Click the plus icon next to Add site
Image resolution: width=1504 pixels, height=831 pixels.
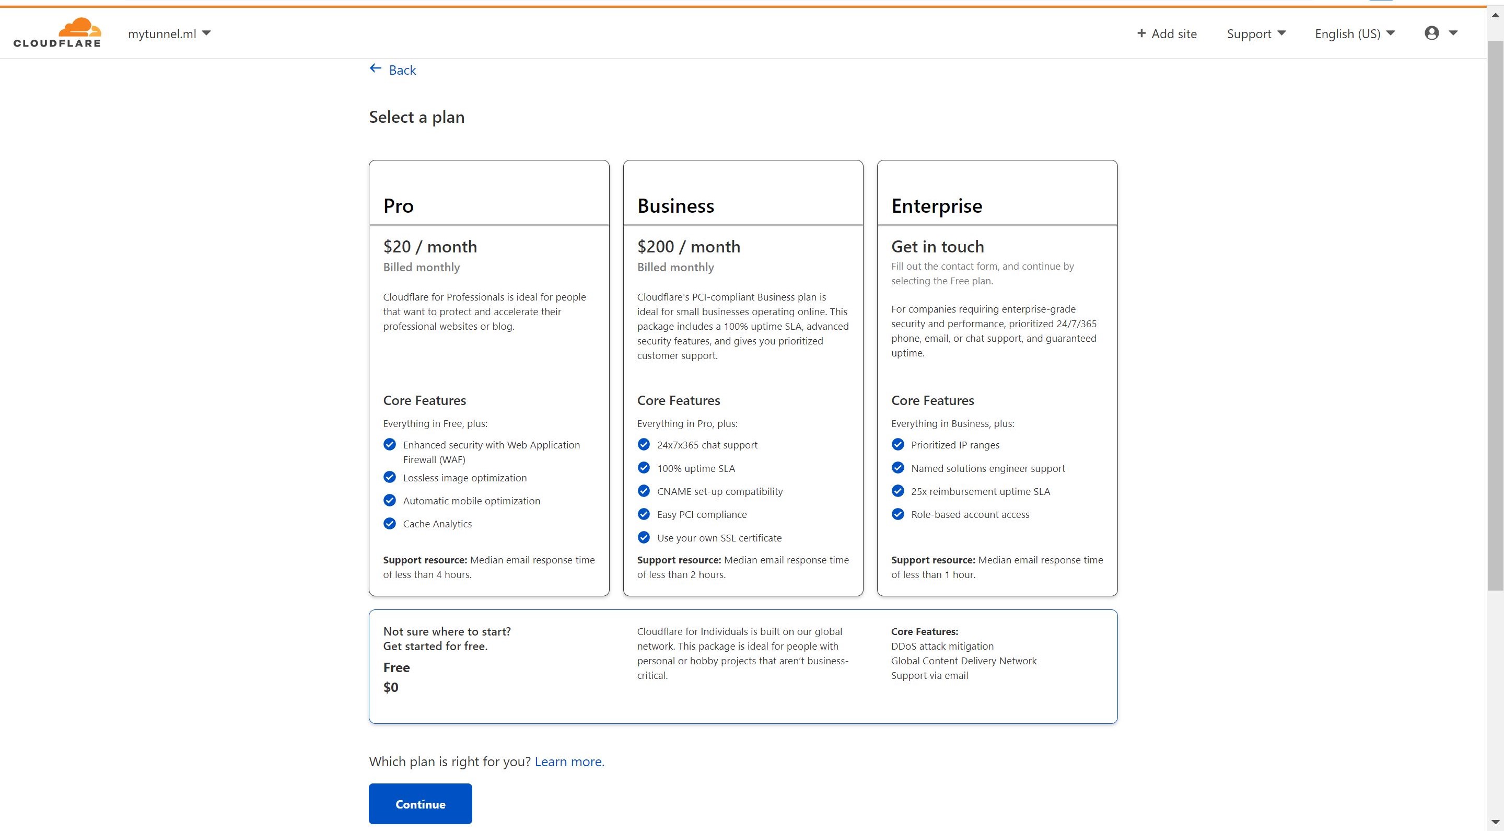[x=1141, y=33]
